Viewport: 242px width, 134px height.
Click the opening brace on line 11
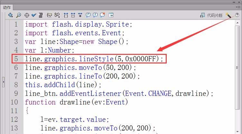[x=27, y=111]
